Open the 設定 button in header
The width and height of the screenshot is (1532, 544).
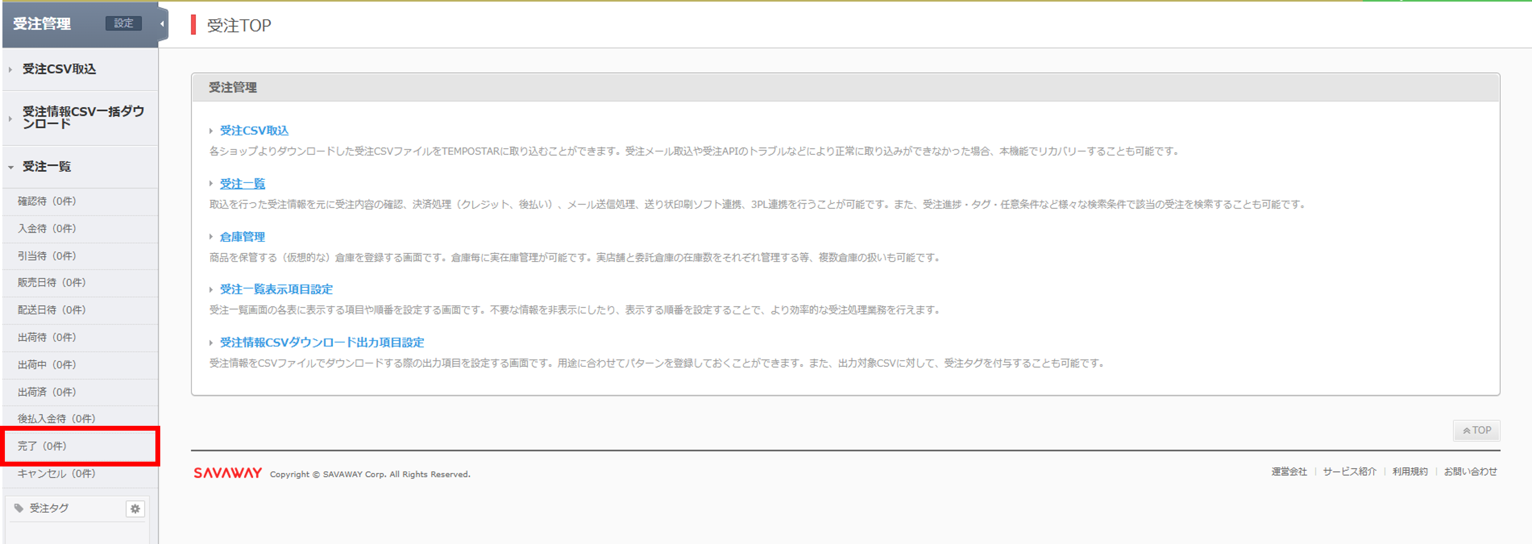(124, 23)
